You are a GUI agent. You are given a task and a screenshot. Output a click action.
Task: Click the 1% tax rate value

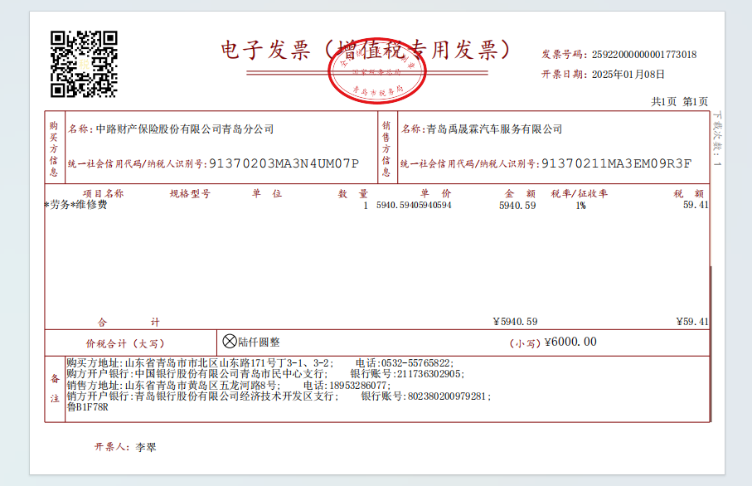pos(580,205)
